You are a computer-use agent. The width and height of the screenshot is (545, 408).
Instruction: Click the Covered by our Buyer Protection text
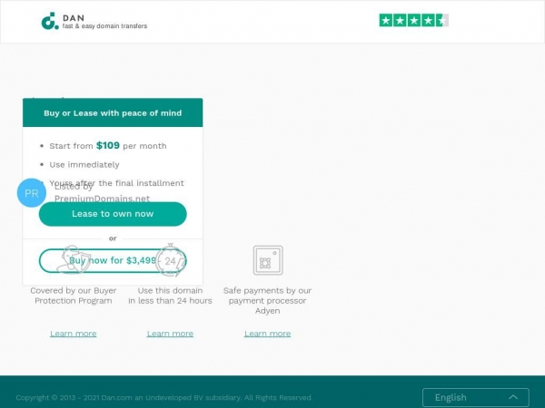pyautogui.click(x=74, y=296)
